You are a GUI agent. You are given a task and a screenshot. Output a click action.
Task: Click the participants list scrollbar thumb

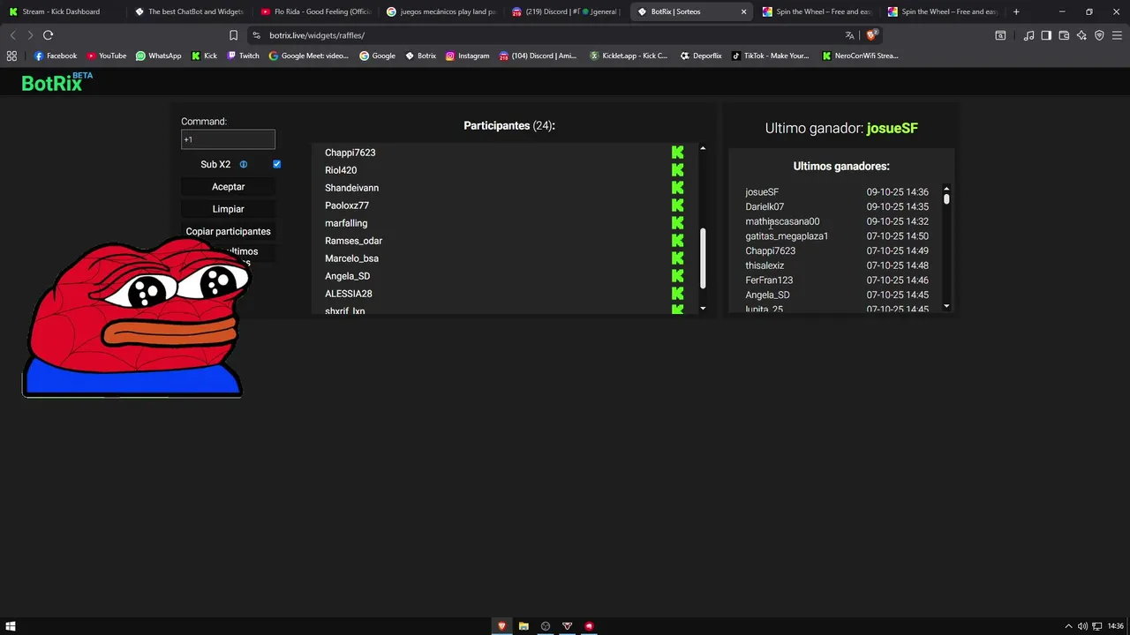tap(703, 258)
